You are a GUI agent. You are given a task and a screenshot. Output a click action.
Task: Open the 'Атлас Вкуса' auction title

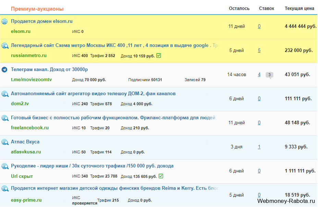coord(25,142)
